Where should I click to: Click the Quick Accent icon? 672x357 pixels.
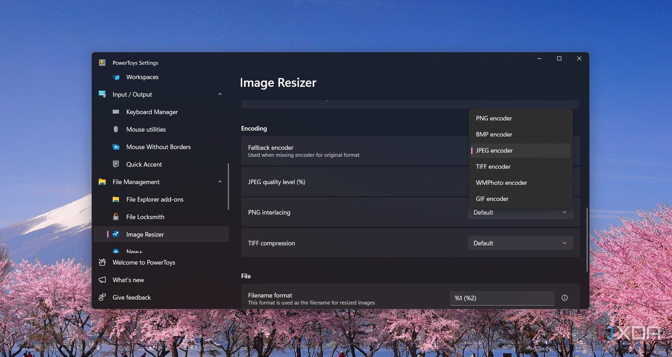pyautogui.click(x=116, y=164)
